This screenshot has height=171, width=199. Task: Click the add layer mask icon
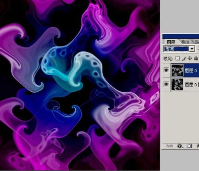189,146
